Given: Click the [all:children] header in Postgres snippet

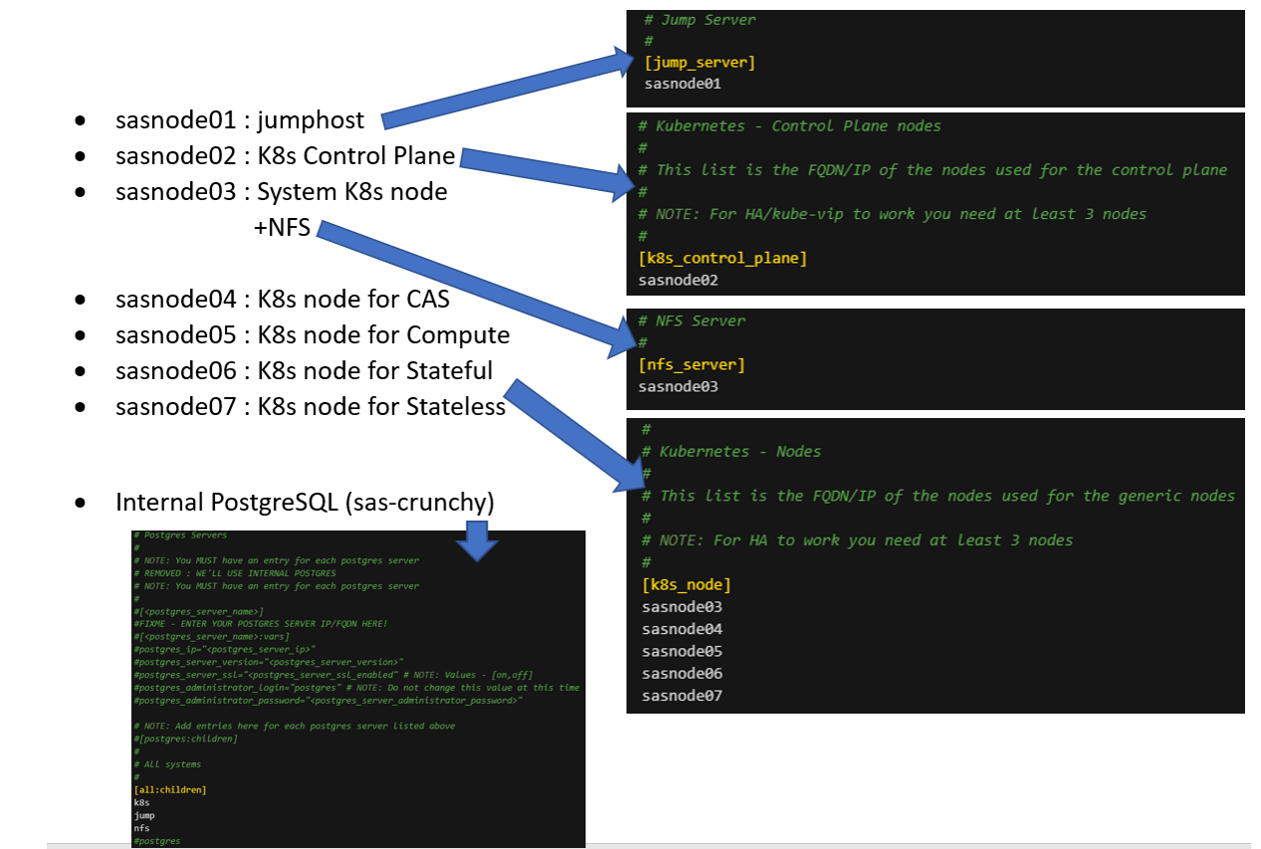Looking at the screenshot, I should (170, 789).
